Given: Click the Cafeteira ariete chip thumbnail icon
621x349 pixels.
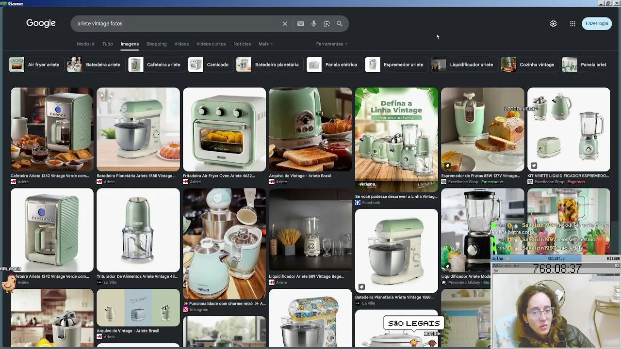Looking at the screenshot, I should (x=136, y=64).
